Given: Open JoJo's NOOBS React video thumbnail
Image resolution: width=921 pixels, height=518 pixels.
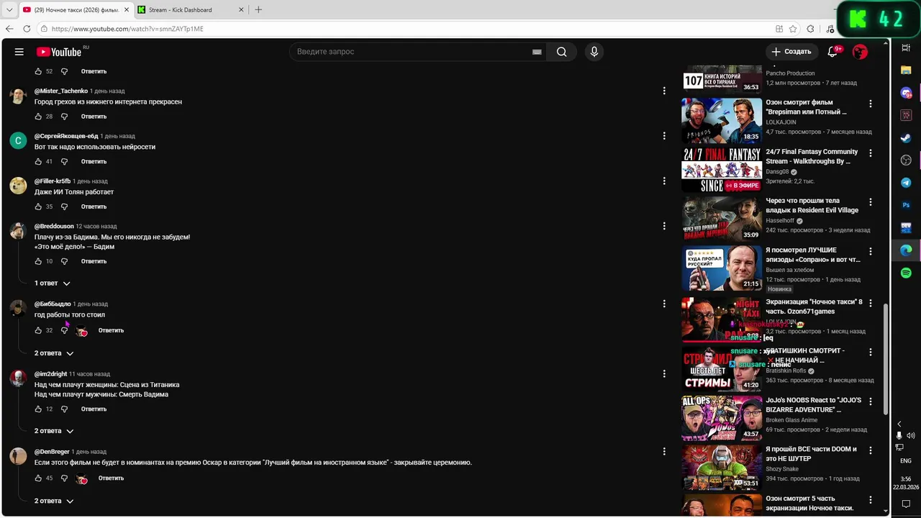Looking at the screenshot, I should [722, 417].
